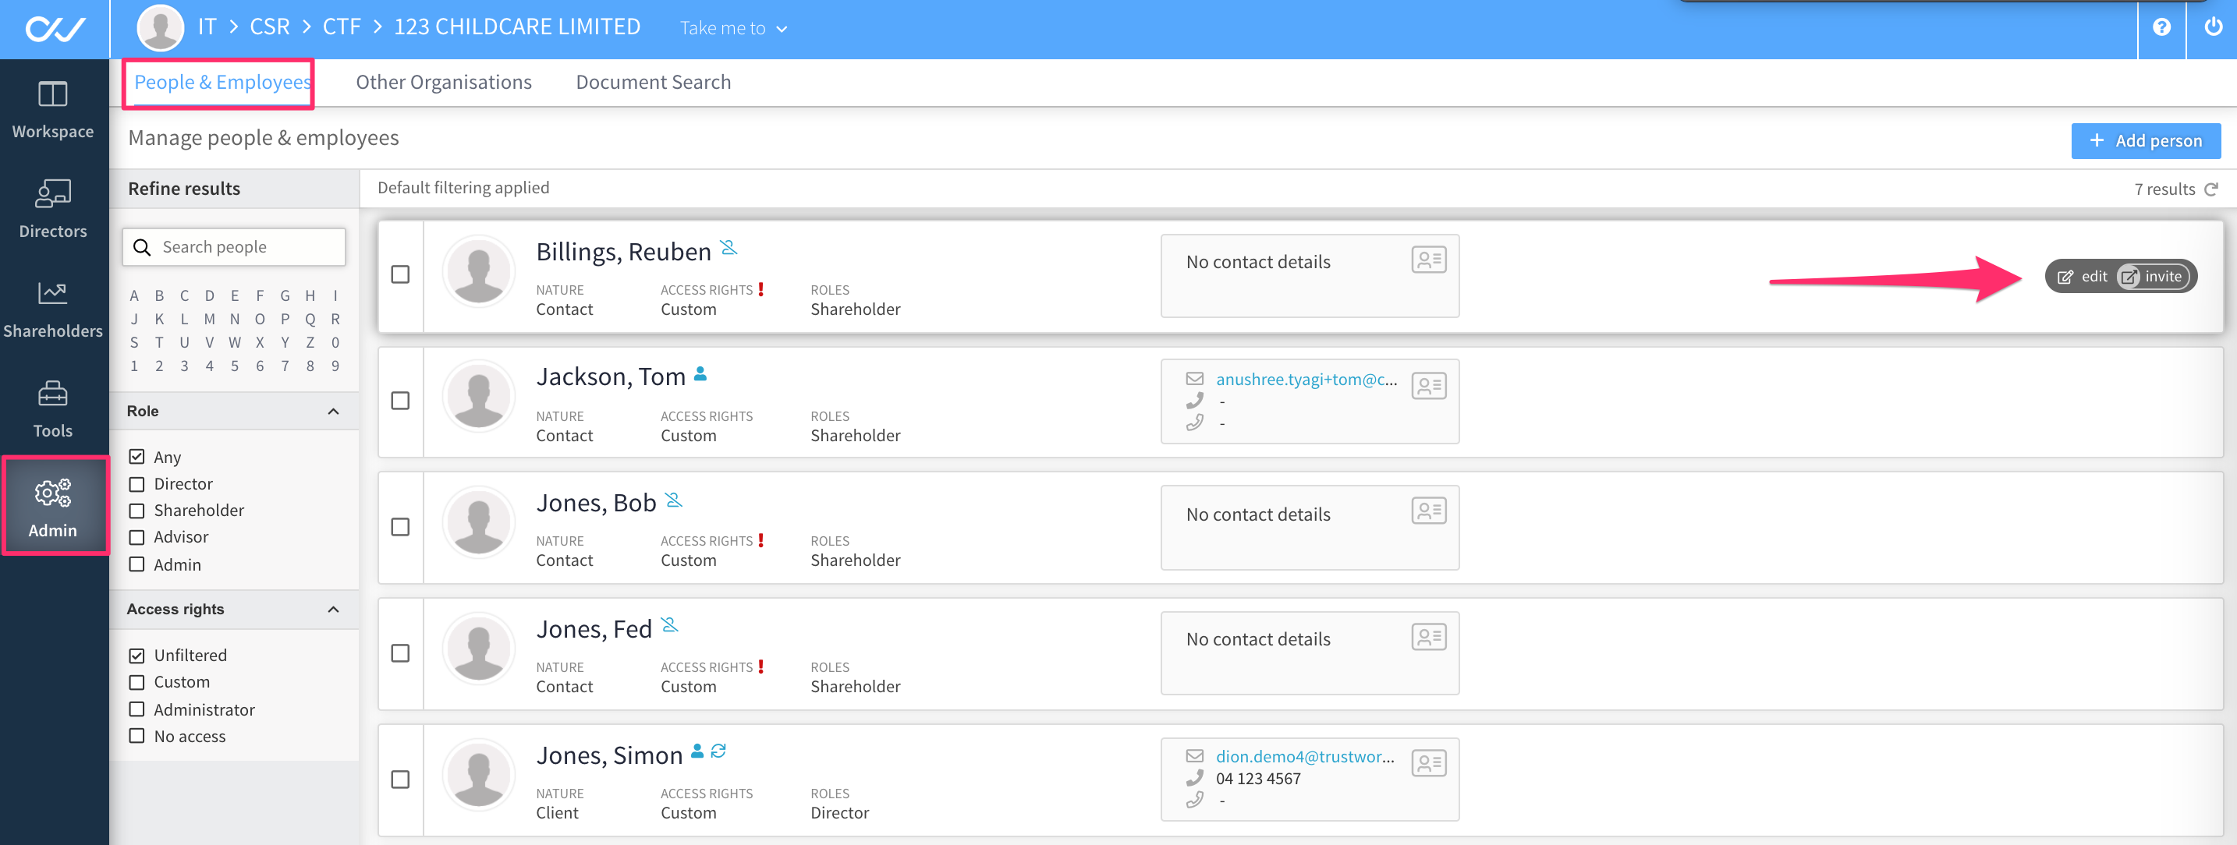The width and height of the screenshot is (2237, 845).
Task: Open contact card icon for Jones, Bob
Action: point(1428,511)
